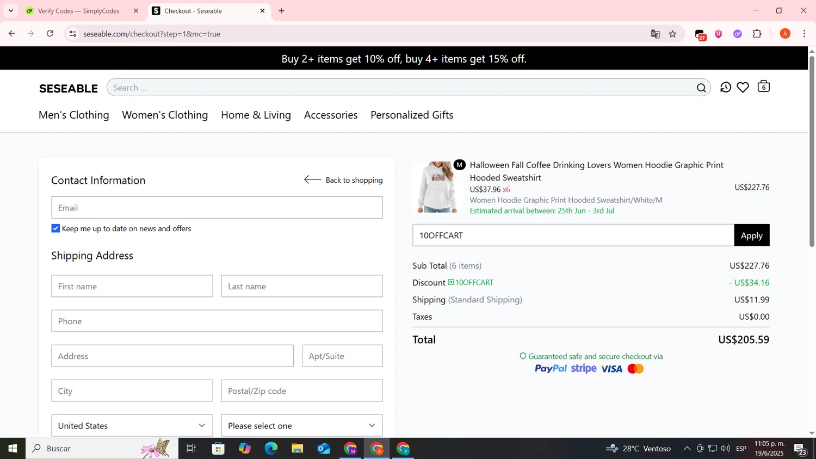
Task: Click the hoodie product thumbnail
Action: pos(437,187)
